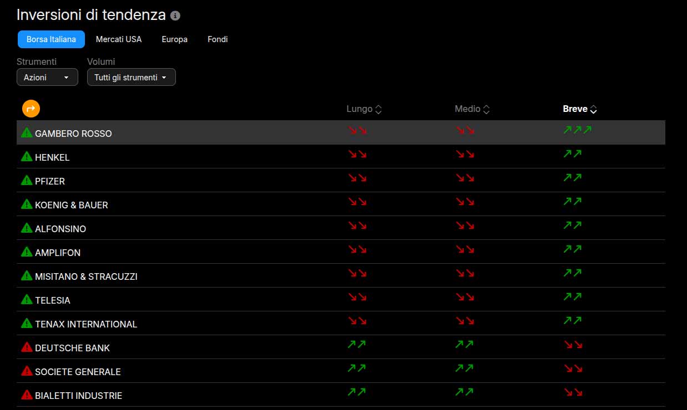The image size is (687, 410).
Task: Open the Azioni instruments dropdown
Action: click(47, 77)
